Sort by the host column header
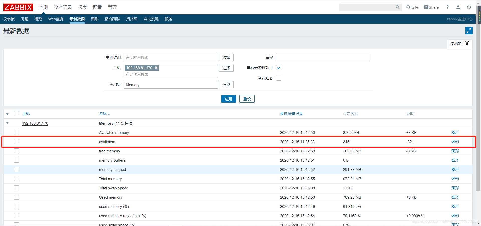Image resolution: width=481 pixels, height=226 pixels. (26, 114)
